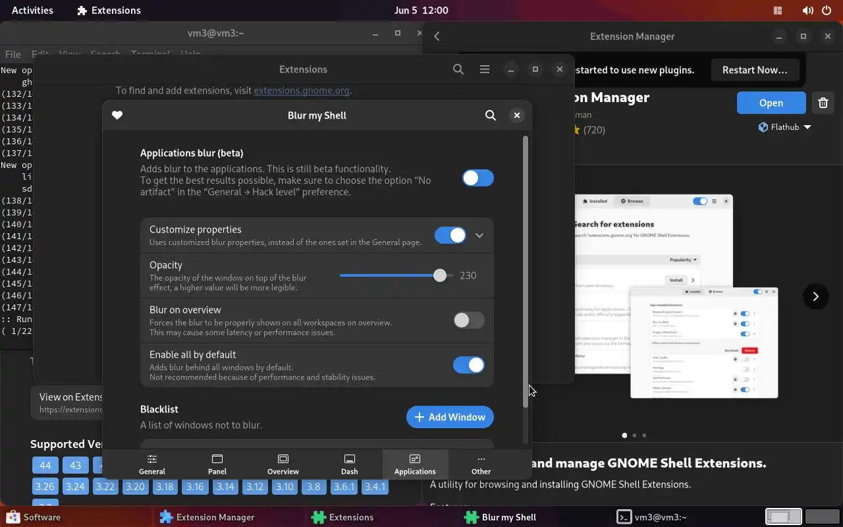Open the Flathub source dropdown
Screen dimensions: 843x527
tap(784, 127)
